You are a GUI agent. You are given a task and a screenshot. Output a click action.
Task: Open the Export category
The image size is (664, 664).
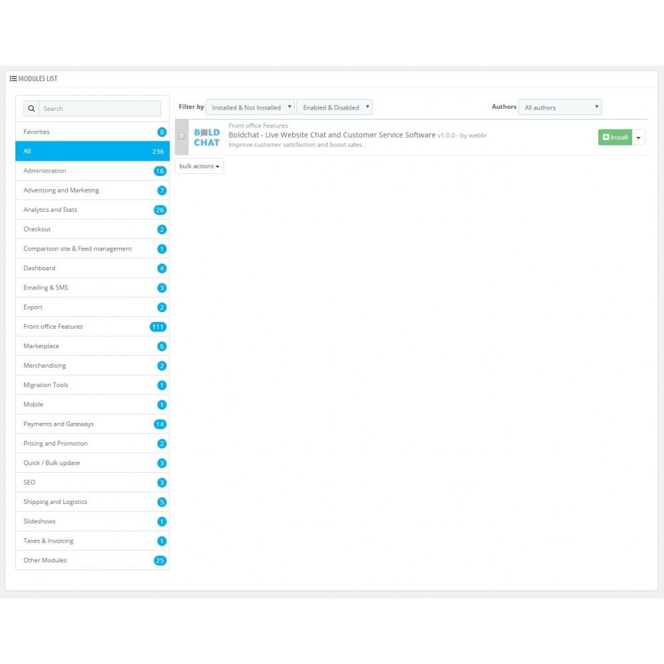coord(92,307)
